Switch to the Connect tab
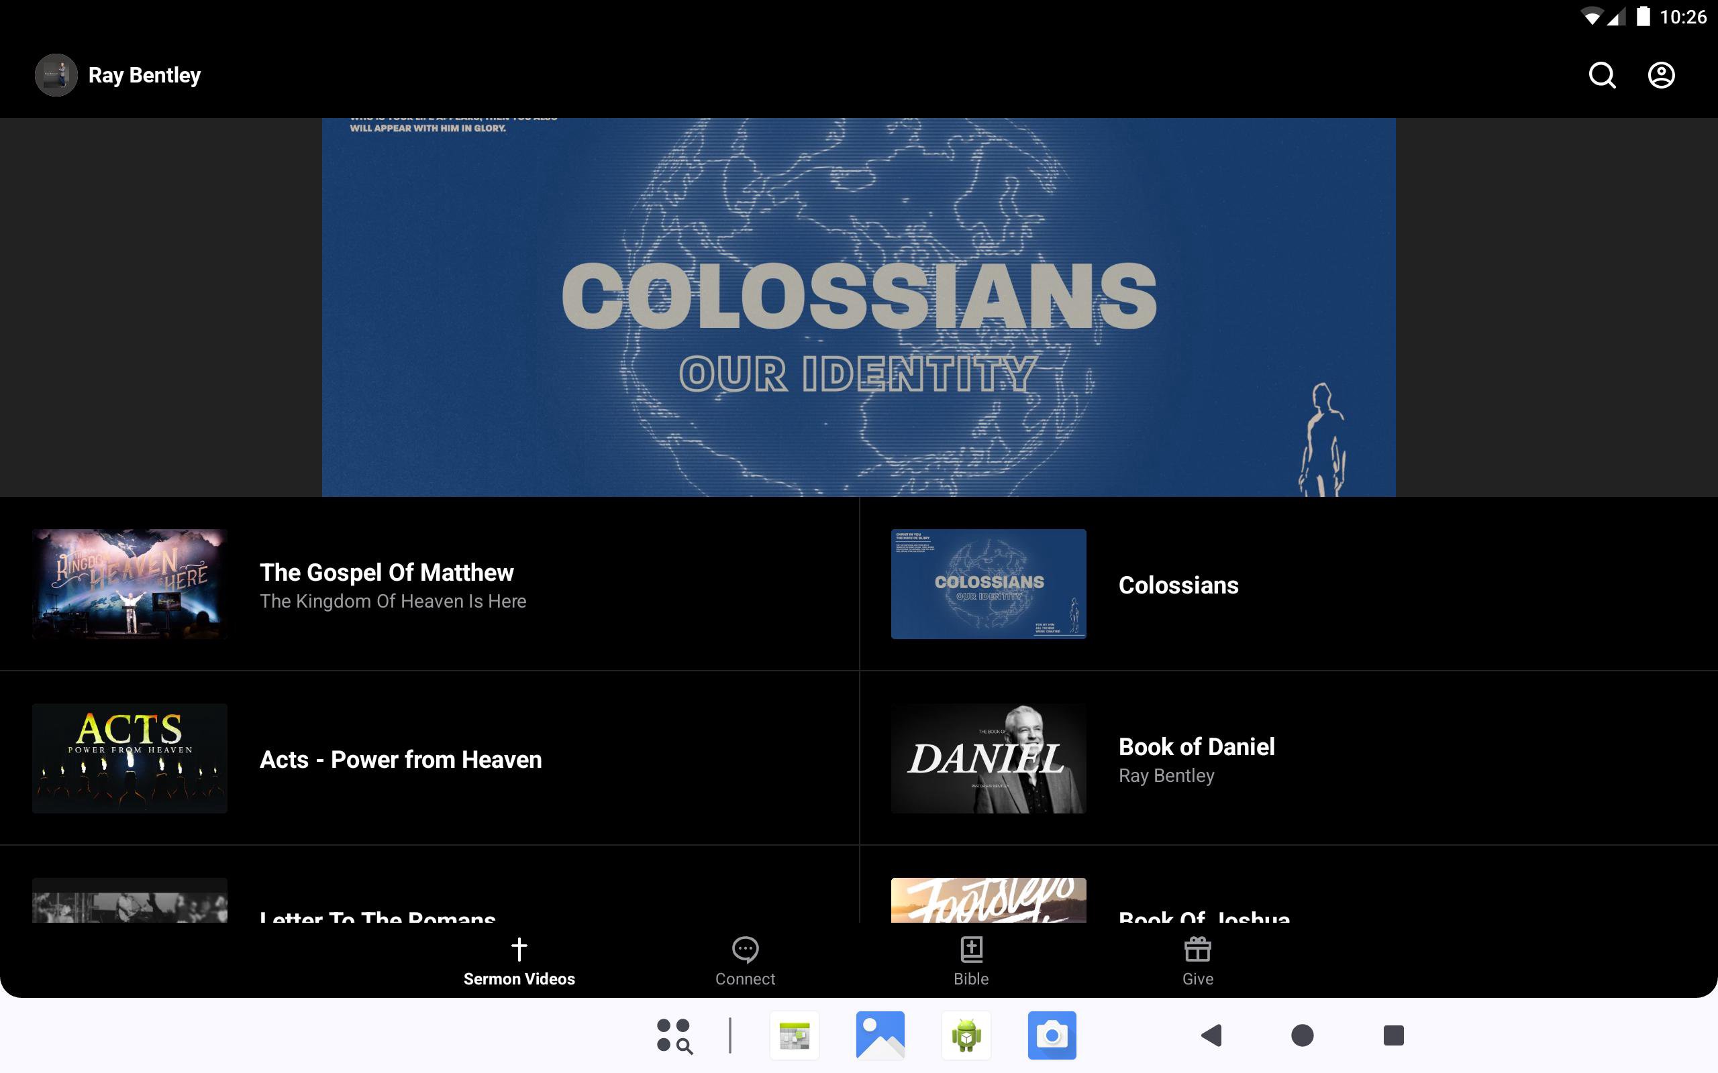The image size is (1718, 1073). coord(745,961)
